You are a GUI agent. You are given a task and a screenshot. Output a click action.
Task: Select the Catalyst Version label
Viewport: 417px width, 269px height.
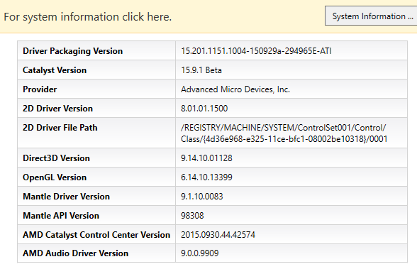55,70
